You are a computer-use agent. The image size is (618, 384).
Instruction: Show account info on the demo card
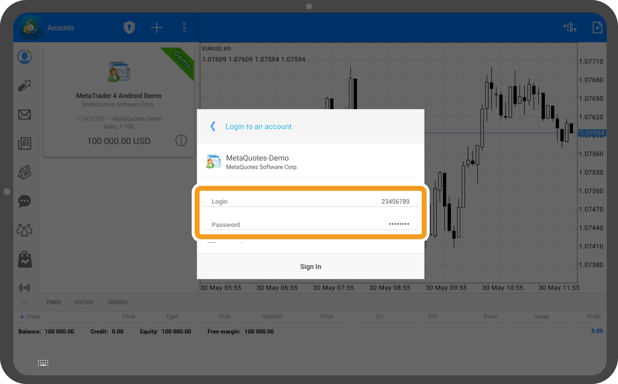point(181,141)
